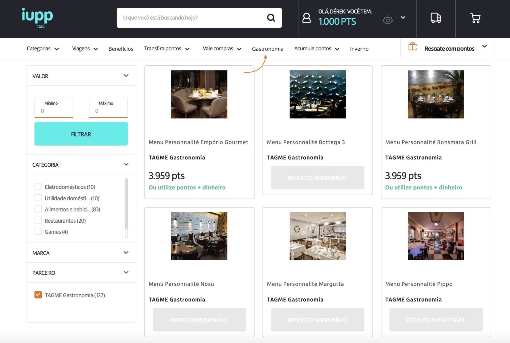Click the iupp Itaú logo
The width and height of the screenshot is (510, 343).
(37, 18)
